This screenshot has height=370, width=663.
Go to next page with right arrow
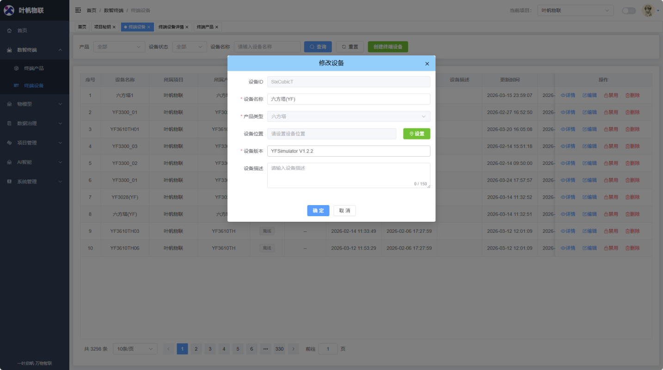pos(293,349)
